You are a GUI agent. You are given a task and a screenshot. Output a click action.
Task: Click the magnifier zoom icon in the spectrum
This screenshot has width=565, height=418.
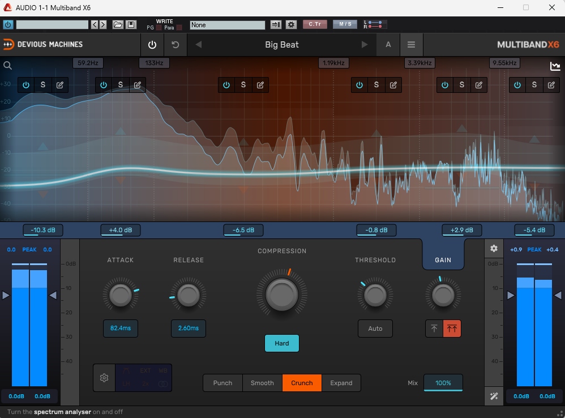click(x=7, y=65)
